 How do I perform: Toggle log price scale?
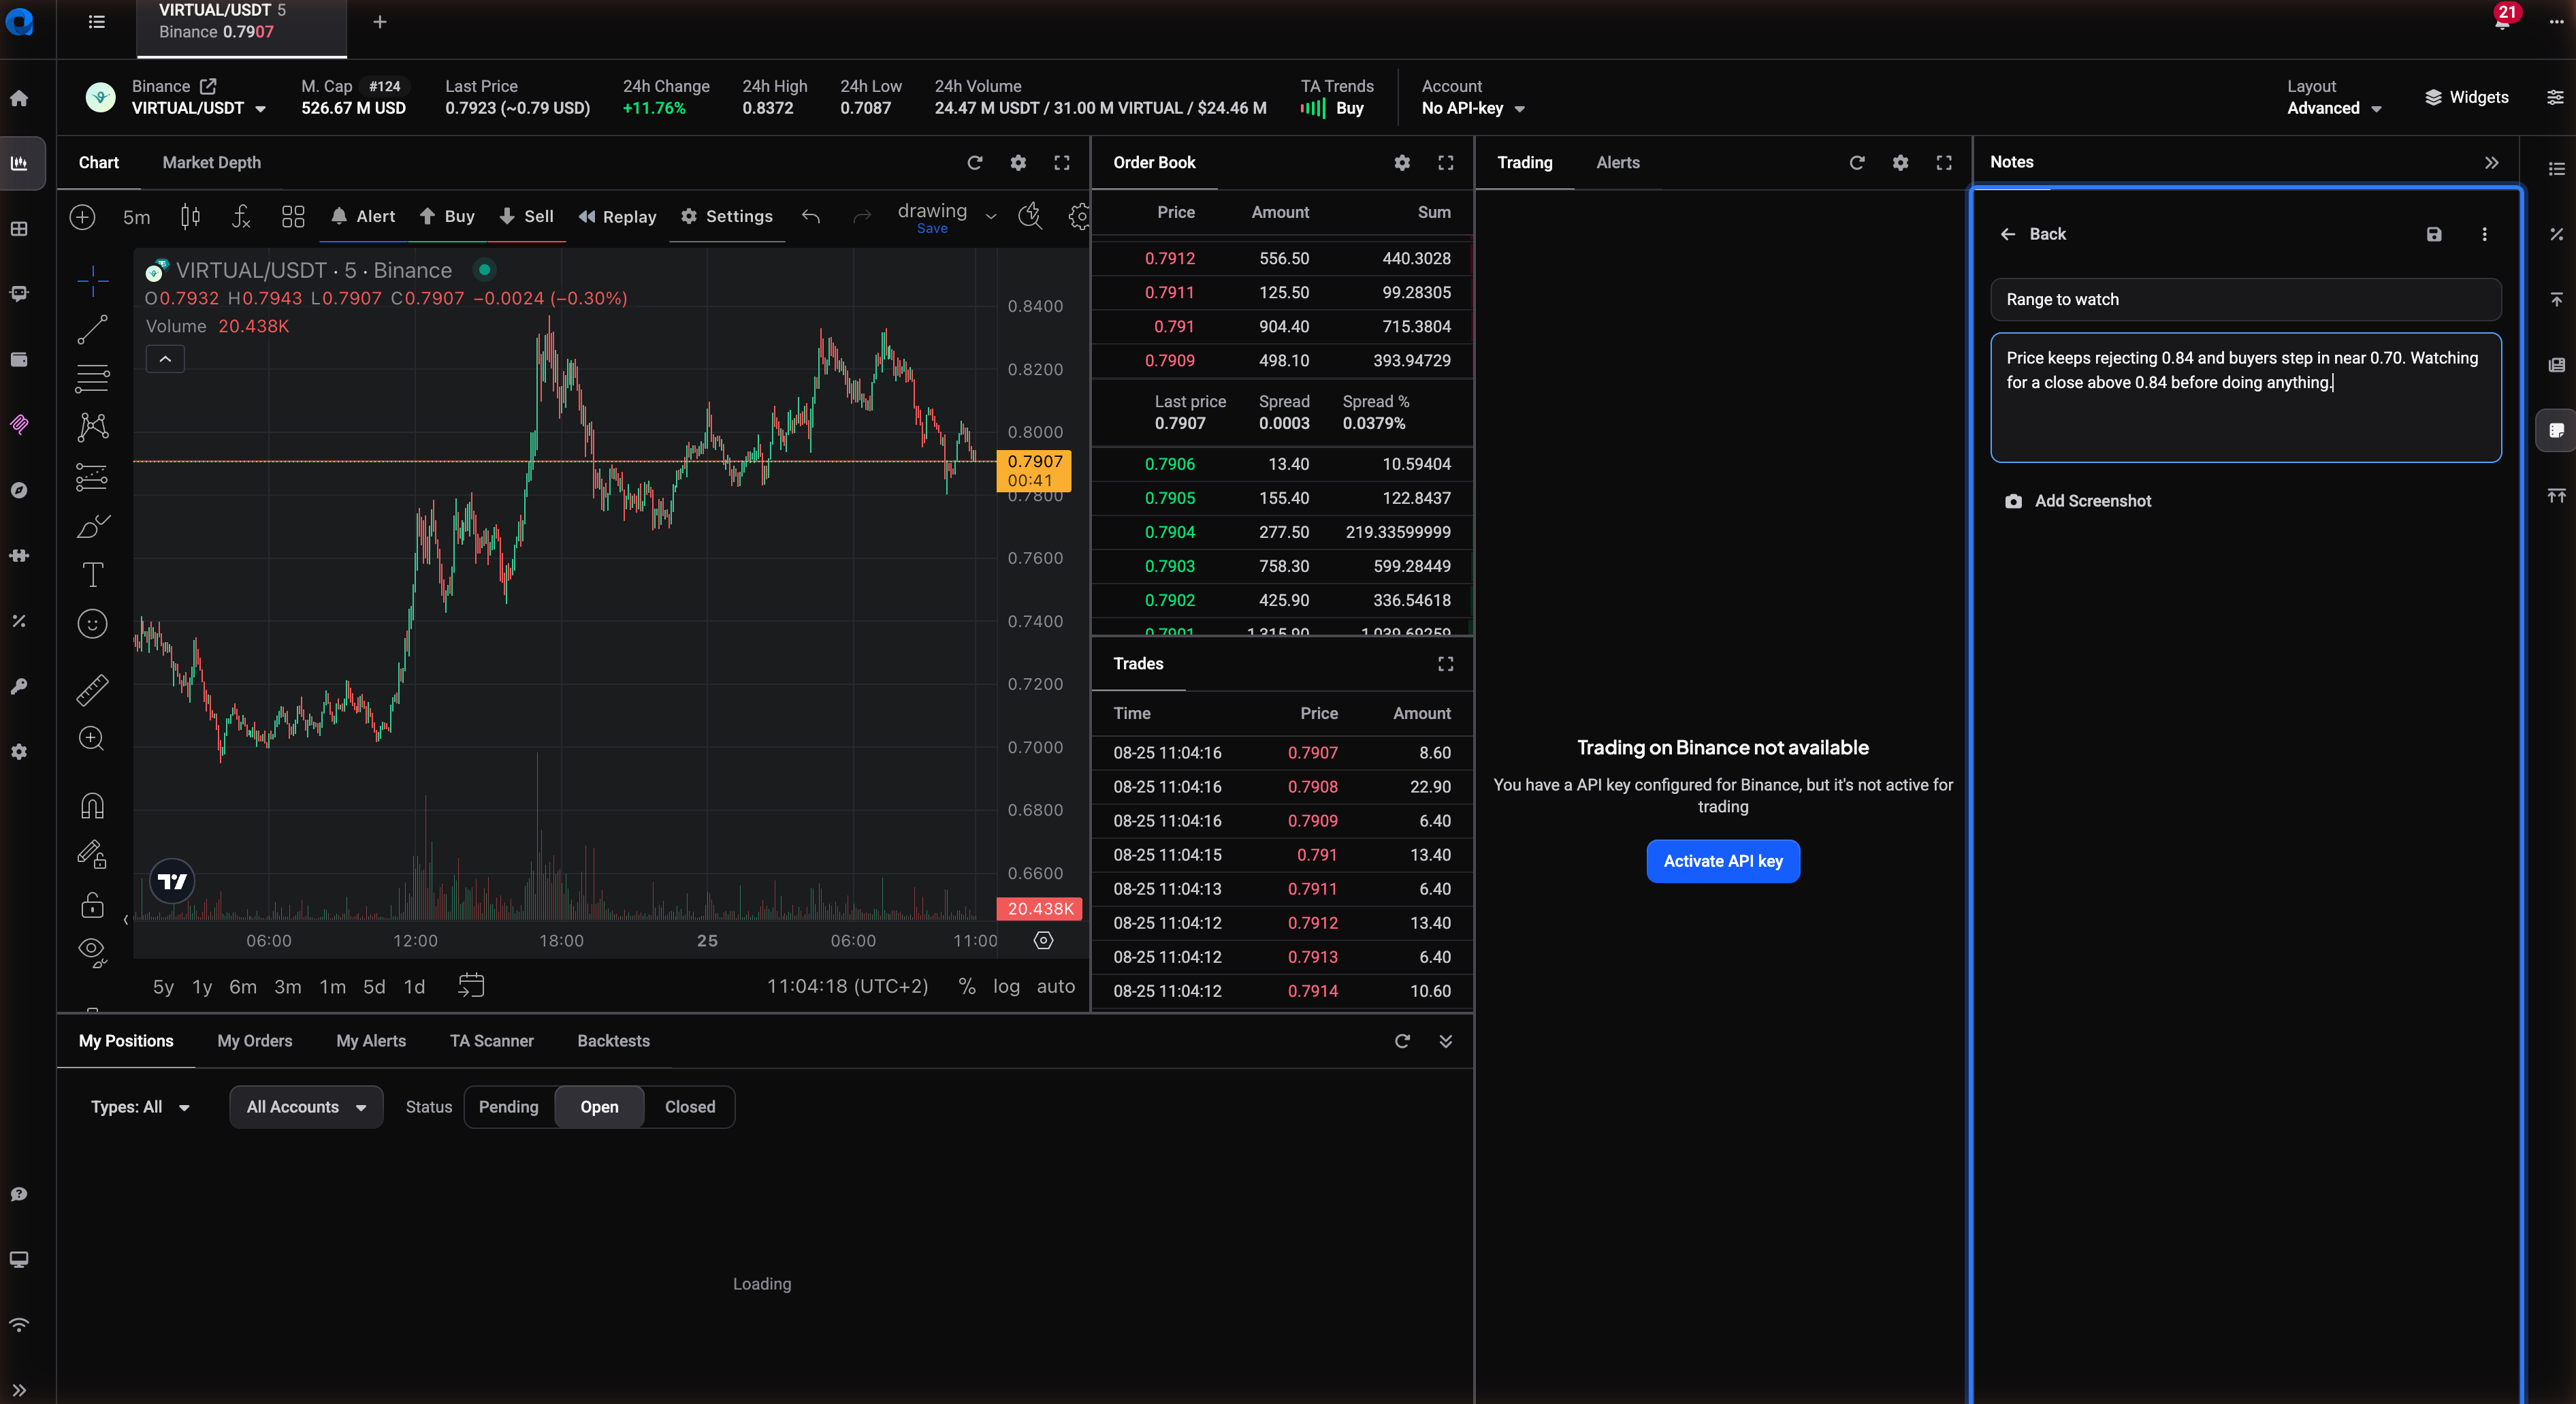pyautogui.click(x=1006, y=986)
